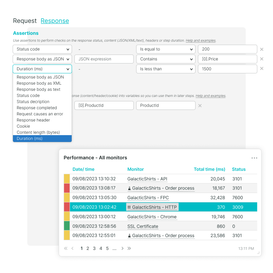This screenshot has width=273, height=273.
Task: Open the Contains comparison dropdown
Action: (x=166, y=59)
